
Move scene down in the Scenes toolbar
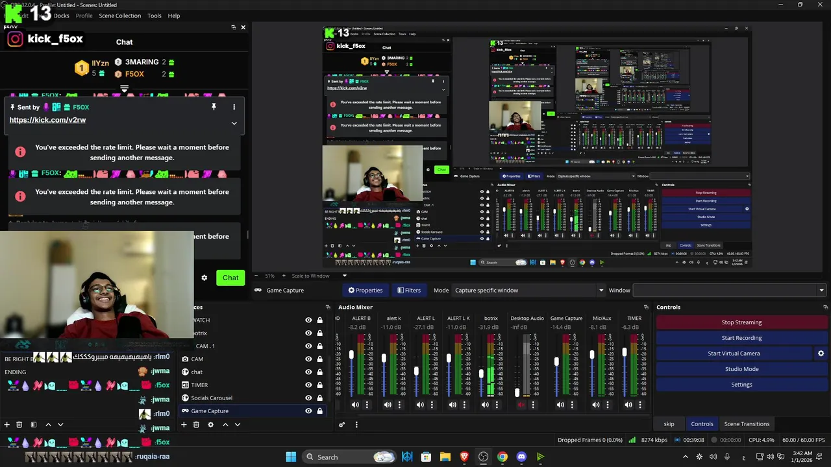(60, 425)
